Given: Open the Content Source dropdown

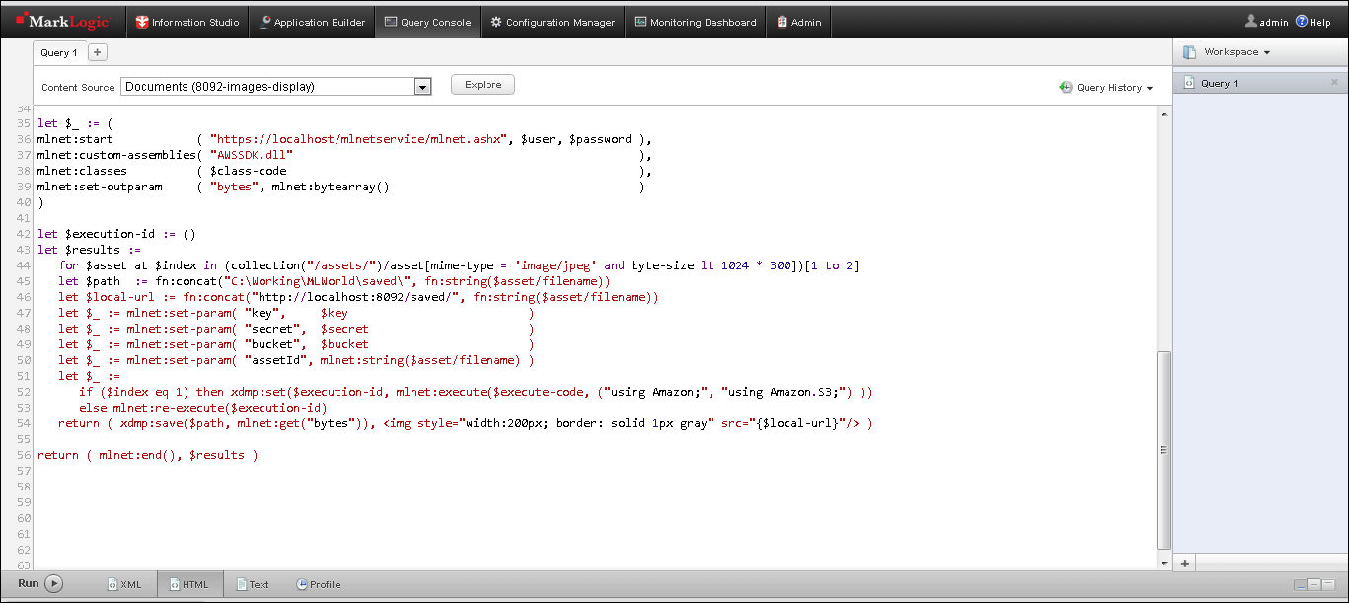Looking at the screenshot, I should pyautogui.click(x=423, y=86).
